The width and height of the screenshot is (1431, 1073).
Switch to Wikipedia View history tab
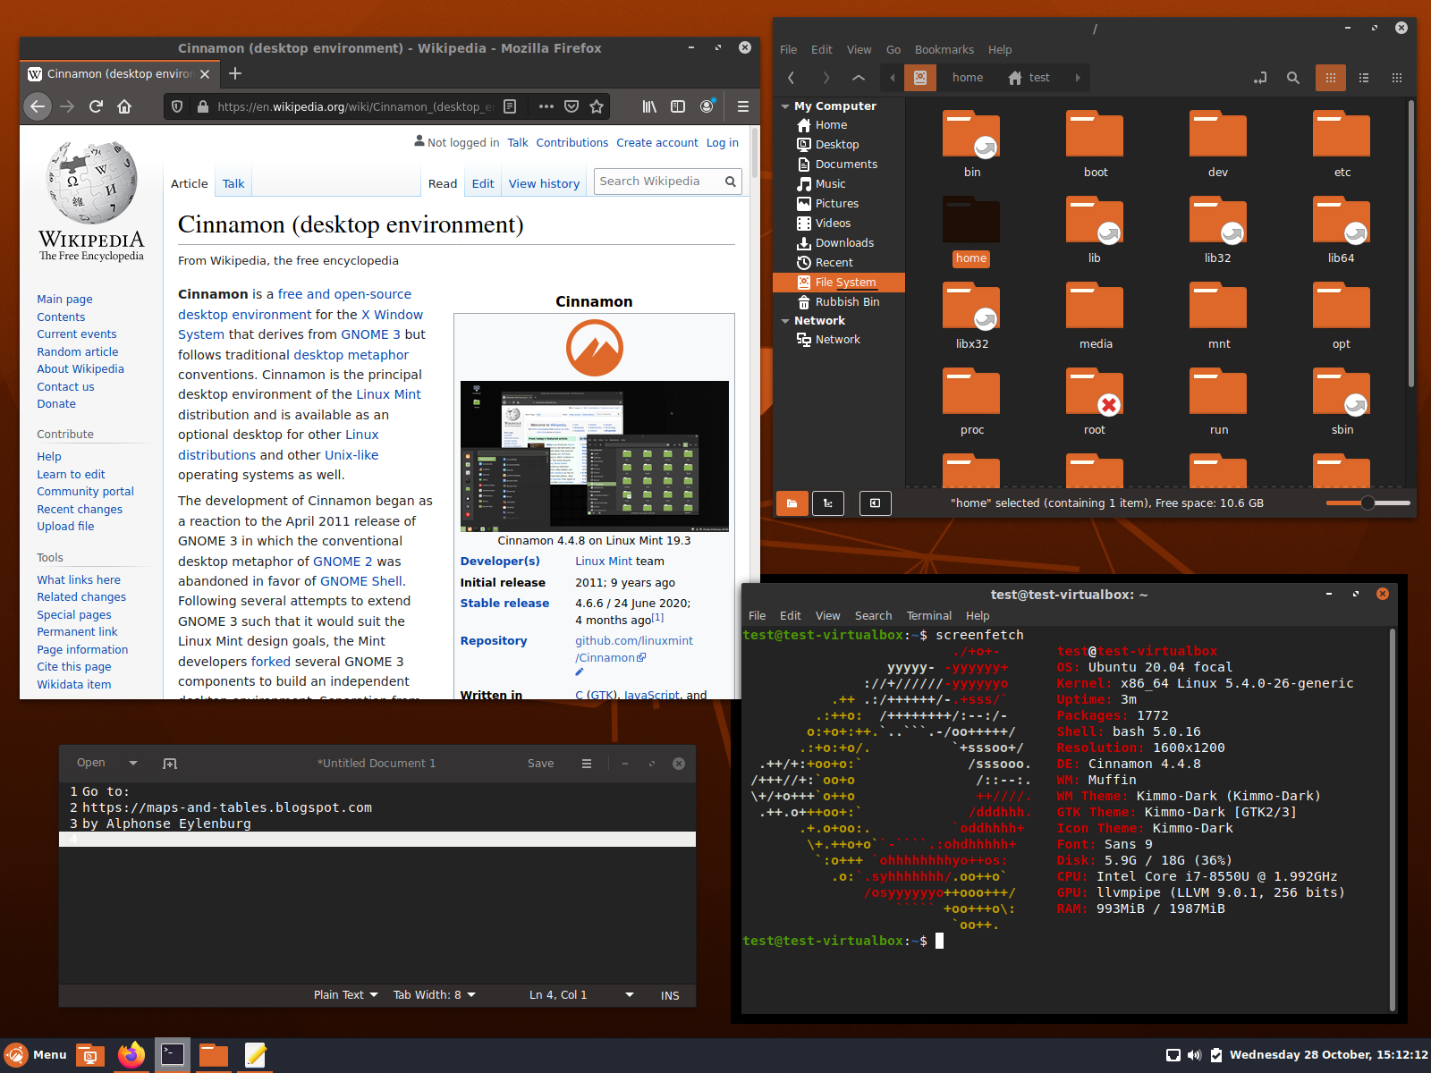coord(544,183)
